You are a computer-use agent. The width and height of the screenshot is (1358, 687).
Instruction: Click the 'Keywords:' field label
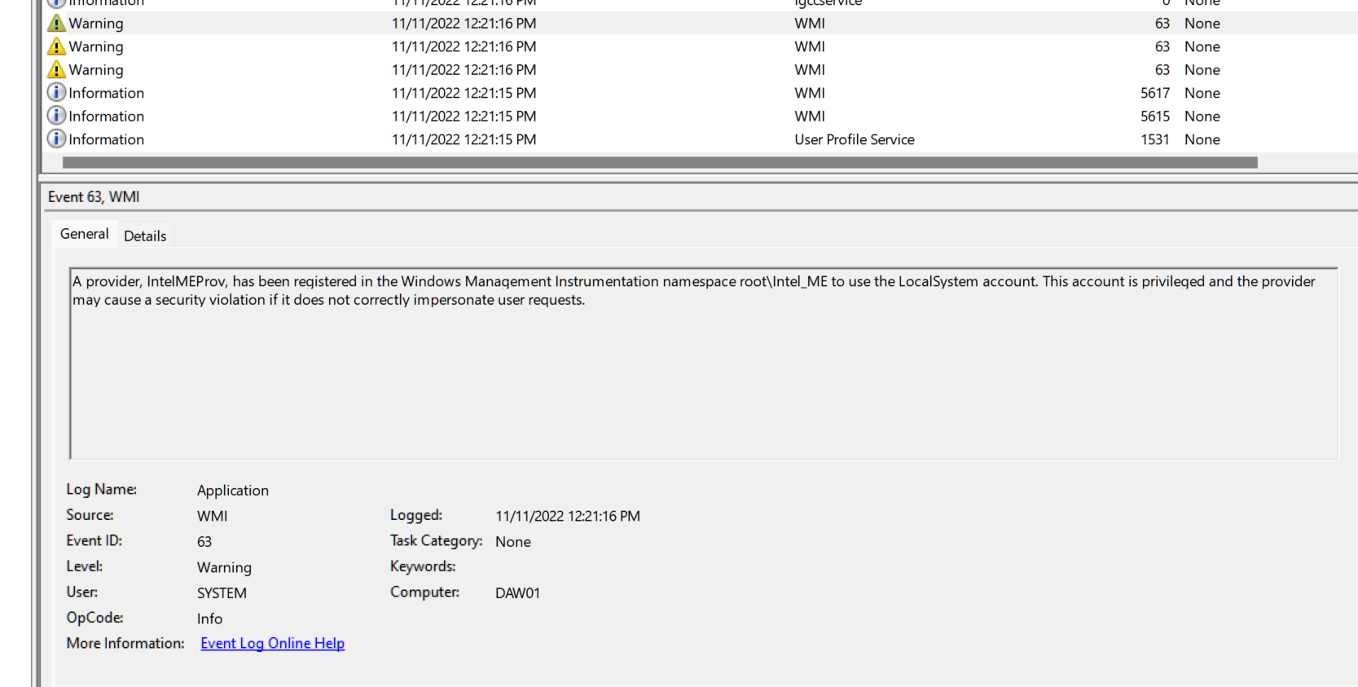(422, 566)
